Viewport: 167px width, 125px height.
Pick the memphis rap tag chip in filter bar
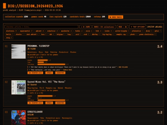[x=122, y=34]
